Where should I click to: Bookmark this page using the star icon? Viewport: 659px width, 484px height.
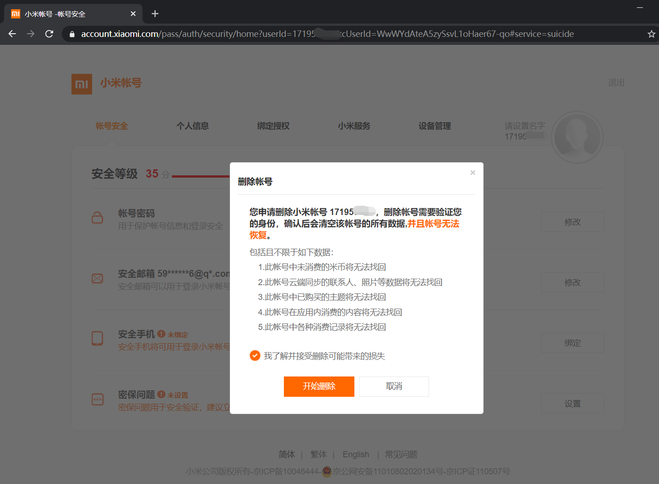651,34
